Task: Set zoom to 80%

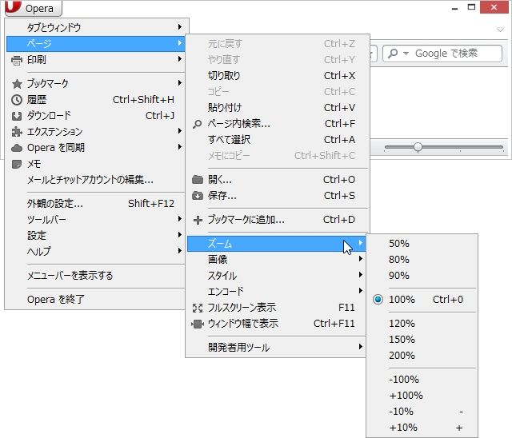Action: pyautogui.click(x=422, y=260)
